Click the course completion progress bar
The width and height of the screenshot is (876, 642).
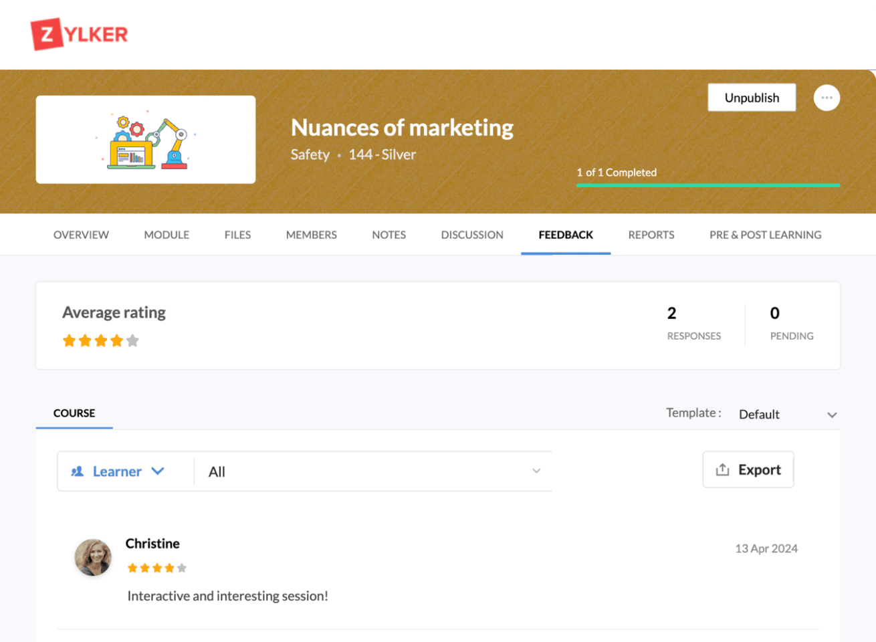tap(707, 185)
